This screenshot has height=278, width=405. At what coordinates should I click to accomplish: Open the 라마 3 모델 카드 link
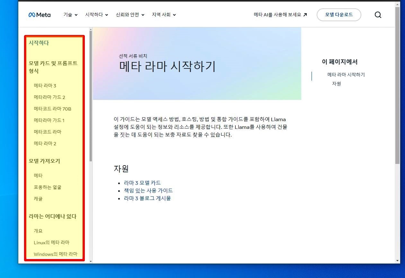click(142, 183)
